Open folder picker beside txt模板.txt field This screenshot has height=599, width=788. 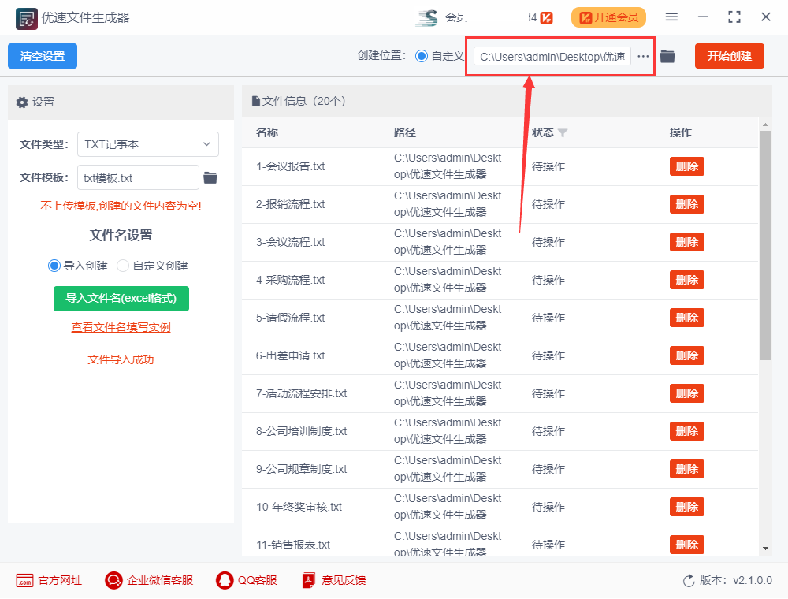[x=209, y=177]
